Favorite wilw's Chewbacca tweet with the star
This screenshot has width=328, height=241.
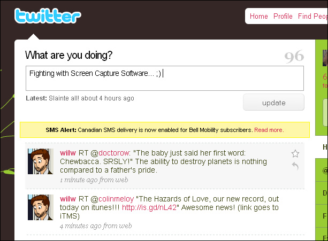click(x=295, y=154)
